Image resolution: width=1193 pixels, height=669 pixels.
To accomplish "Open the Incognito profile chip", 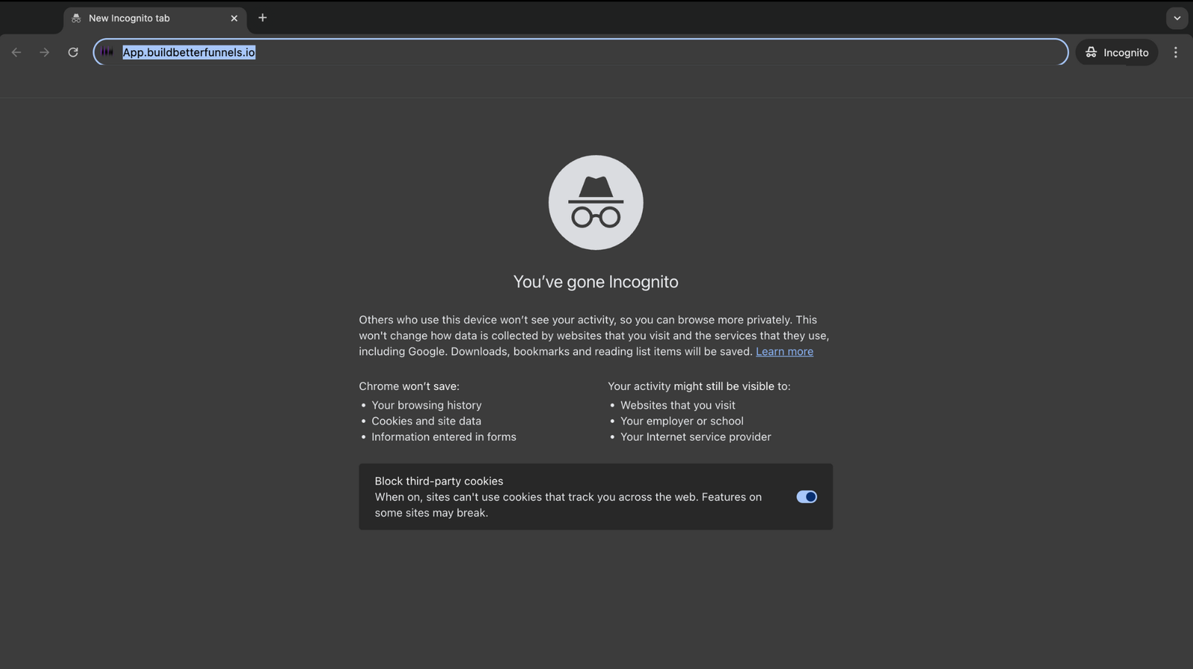I will point(1116,52).
